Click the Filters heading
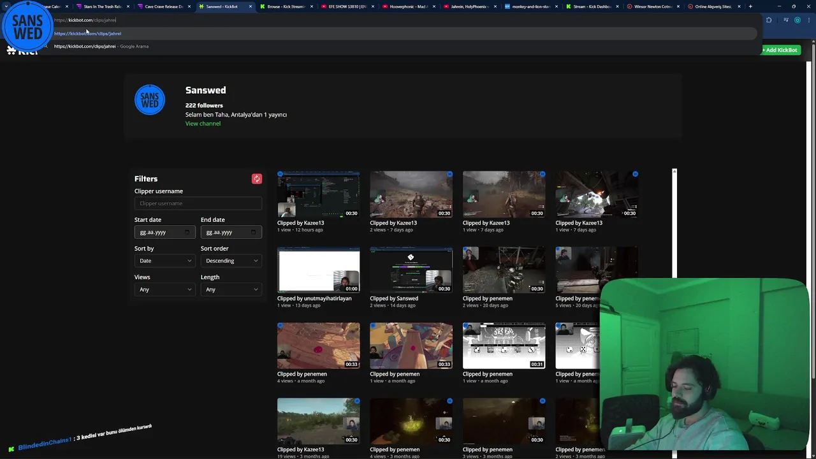This screenshot has height=459, width=816. [146, 179]
